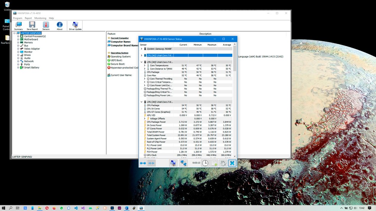Expand the Central Processor(s) tree node
Image resolution: width=376 pixels, height=211 pixels.
pyautogui.click(x=18, y=36)
